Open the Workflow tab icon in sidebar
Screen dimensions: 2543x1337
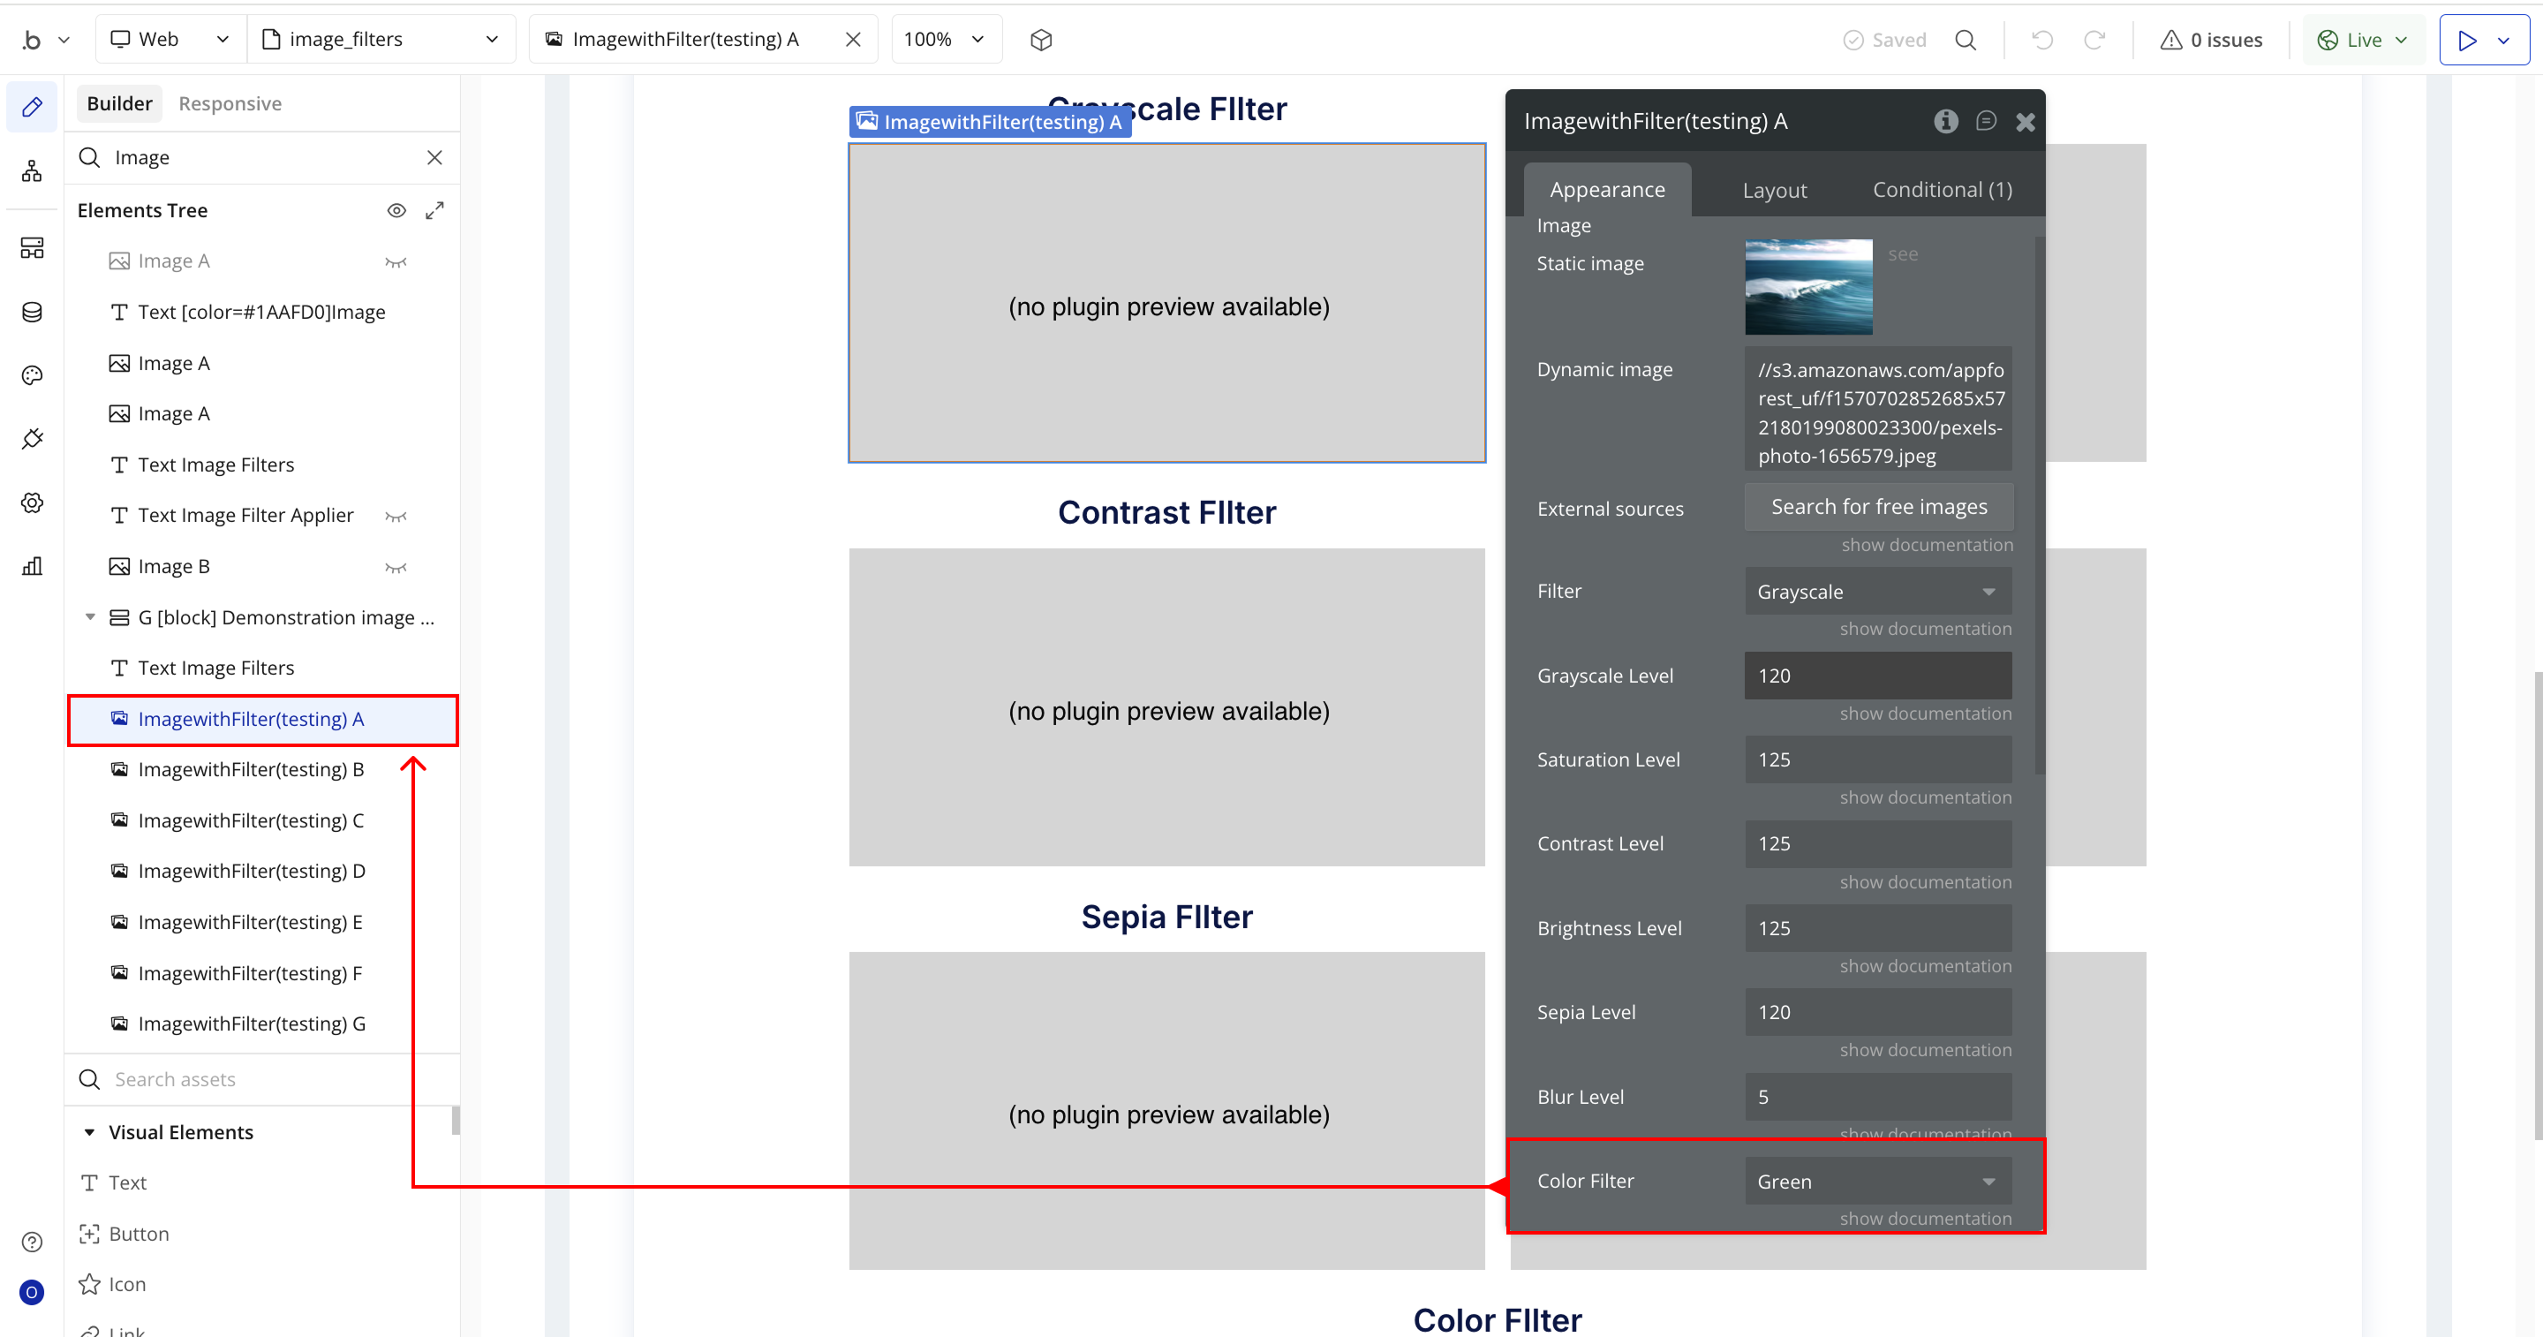(x=32, y=170)
